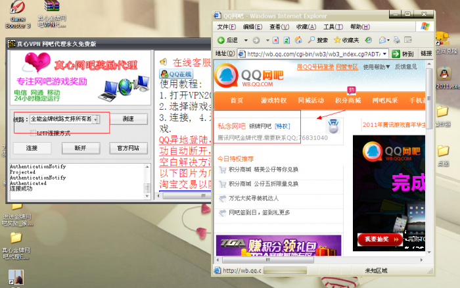Click the Refresh page icon in IE toolbar
The width and height of the screenshot is (460, 288).
point(287,40)
